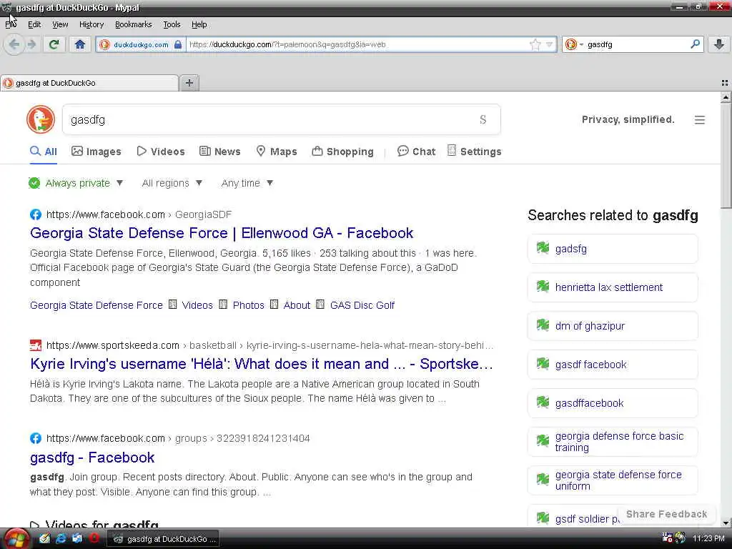Click the DuckDuckGo logo on the page
Viewport: 732px width, 549px height.
[x=41, y=119]
